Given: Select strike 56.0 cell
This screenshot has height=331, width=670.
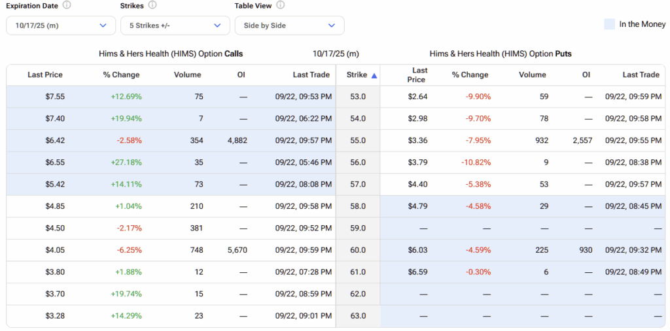Looking at the screenshot, I should click(358, 163).
